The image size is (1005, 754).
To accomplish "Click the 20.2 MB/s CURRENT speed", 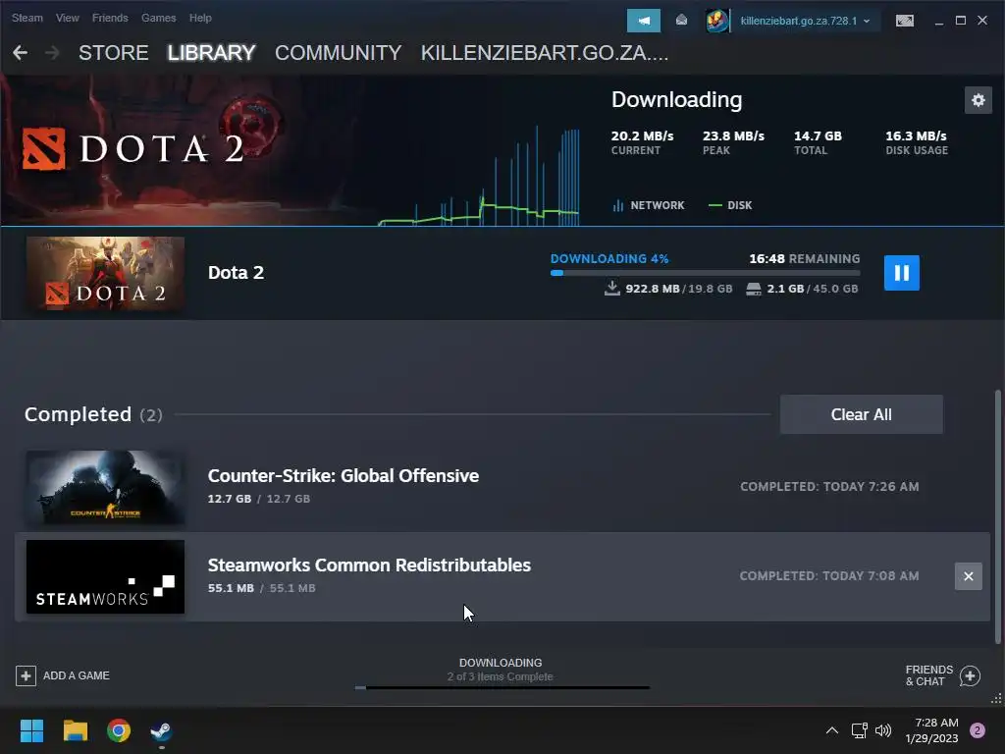I will click(642, 142).
